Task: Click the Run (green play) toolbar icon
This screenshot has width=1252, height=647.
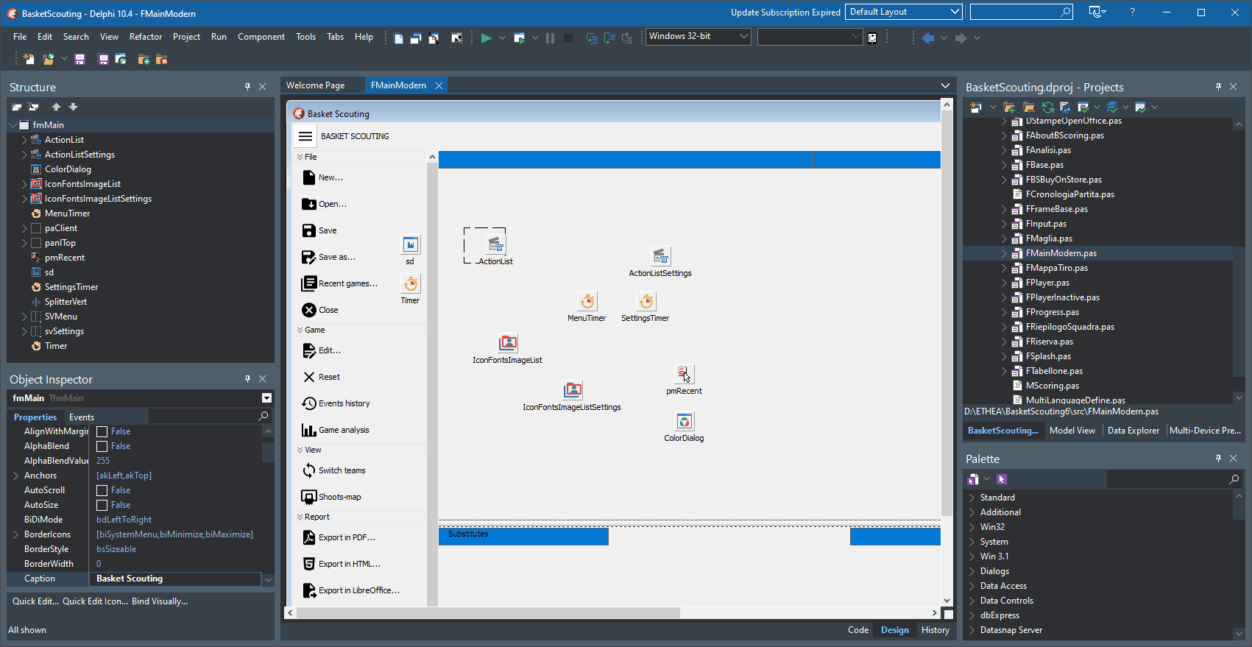Action: pyautogui.click(x=486, y=38)
